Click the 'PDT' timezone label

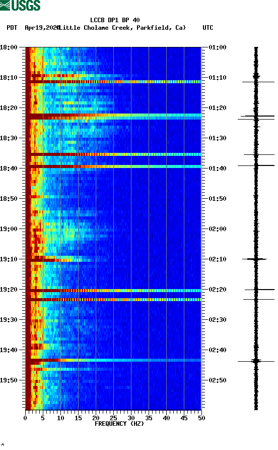point(12,28)
